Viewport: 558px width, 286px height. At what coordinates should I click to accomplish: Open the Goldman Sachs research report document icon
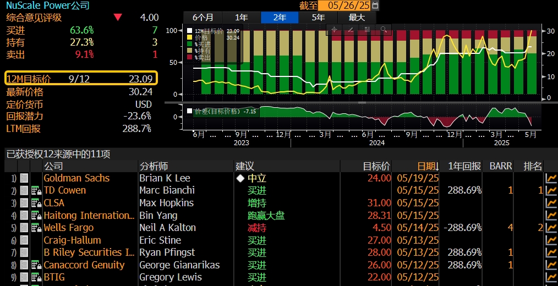coord(24,178)
